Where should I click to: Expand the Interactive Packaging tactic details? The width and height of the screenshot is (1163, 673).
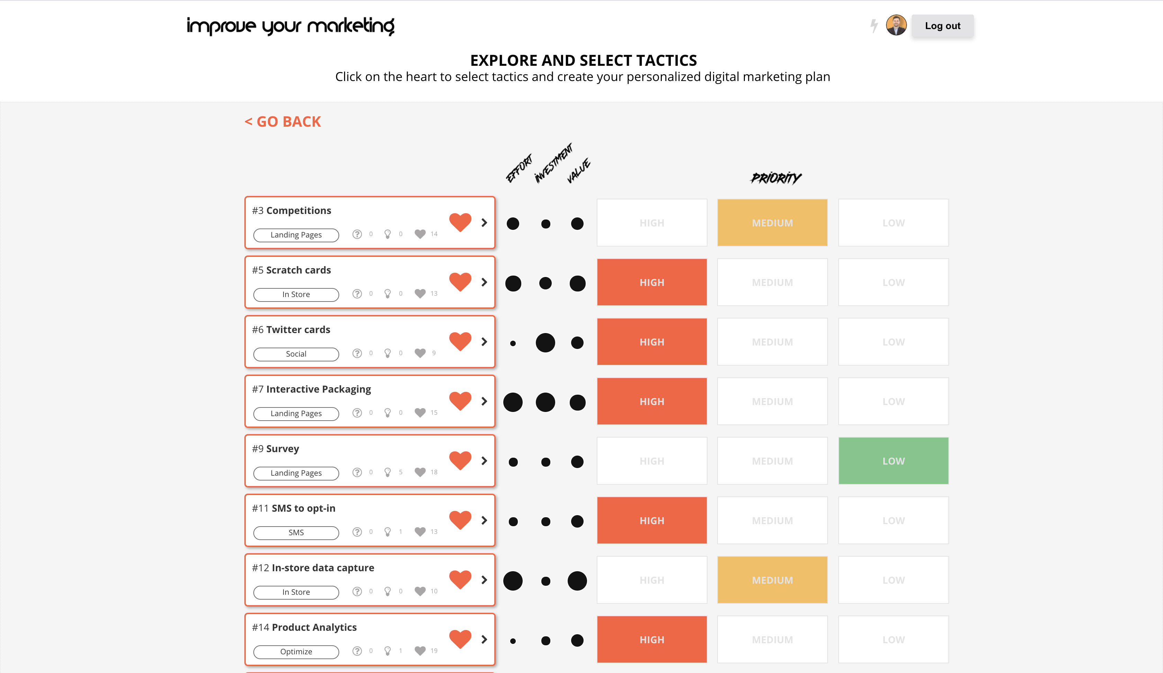[x=484, y=401]
